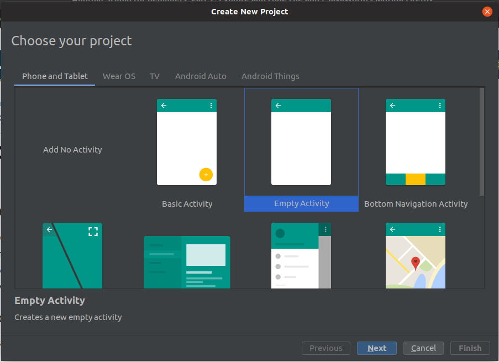
Task: Open the Android Things tab
Action: (x=270, y=76)
